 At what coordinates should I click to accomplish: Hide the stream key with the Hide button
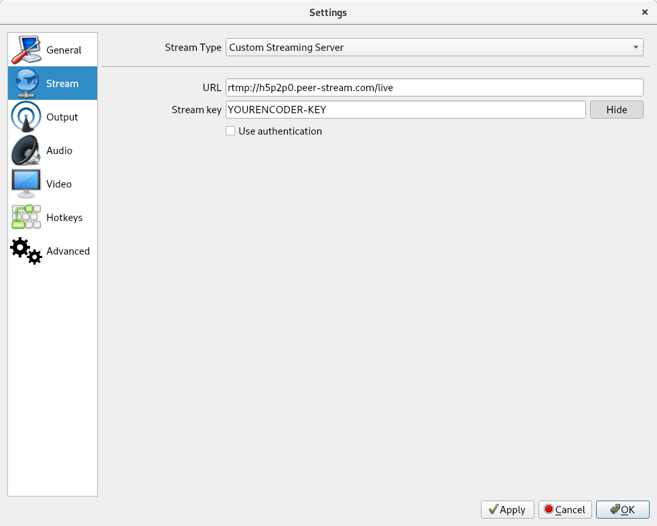click(x=616, y=109)
